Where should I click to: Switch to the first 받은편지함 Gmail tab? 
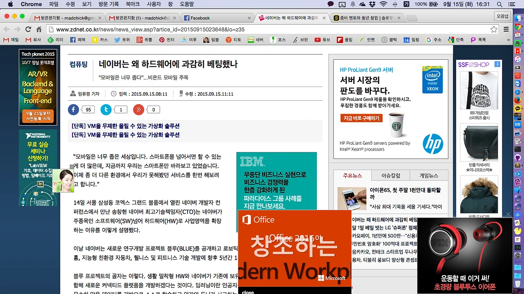coord(68,18)
